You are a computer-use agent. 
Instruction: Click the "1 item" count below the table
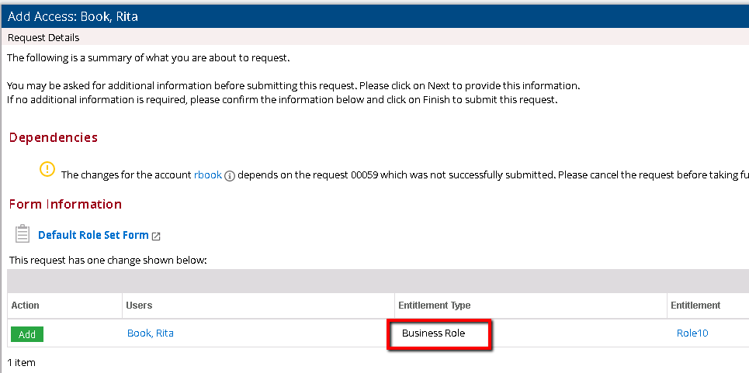(21, 362)
